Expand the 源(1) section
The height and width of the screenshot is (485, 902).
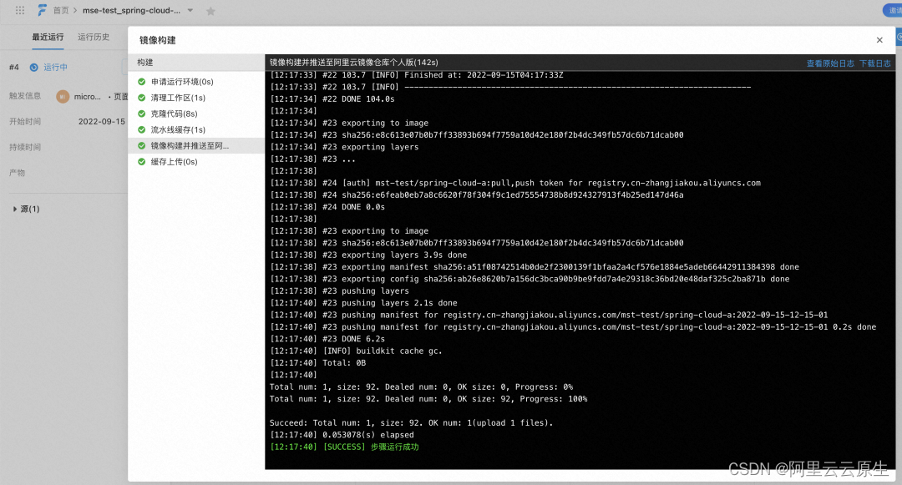point(26,209)
